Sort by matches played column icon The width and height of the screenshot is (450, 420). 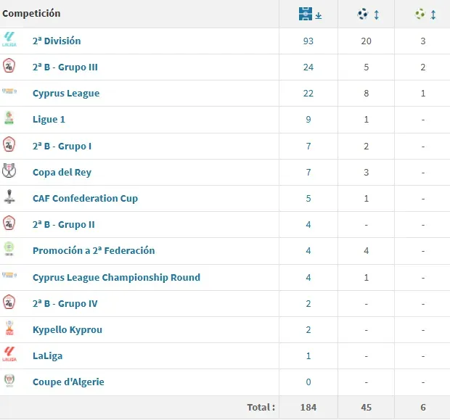(x=309, y=15)
